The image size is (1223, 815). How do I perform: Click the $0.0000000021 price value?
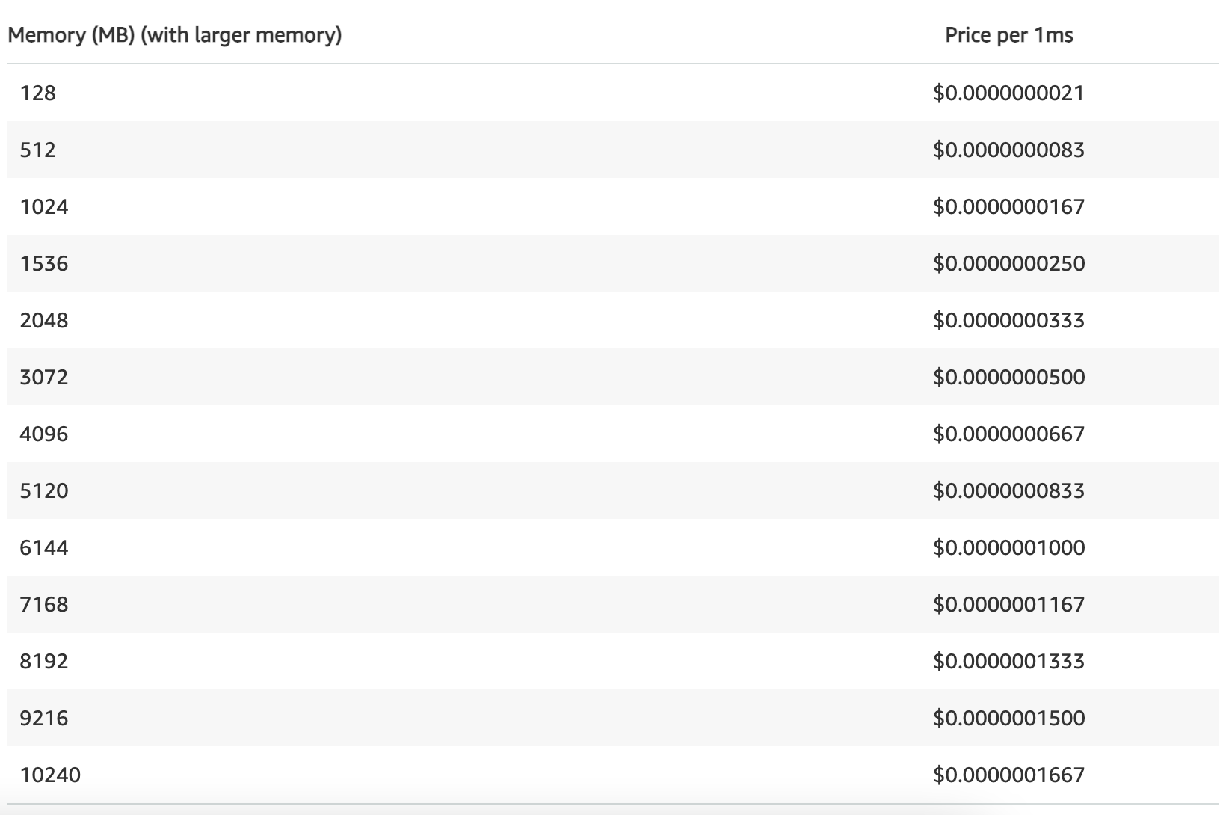pos(1008,93)
